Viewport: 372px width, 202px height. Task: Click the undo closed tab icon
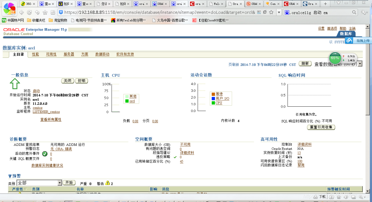coord(37,12)
